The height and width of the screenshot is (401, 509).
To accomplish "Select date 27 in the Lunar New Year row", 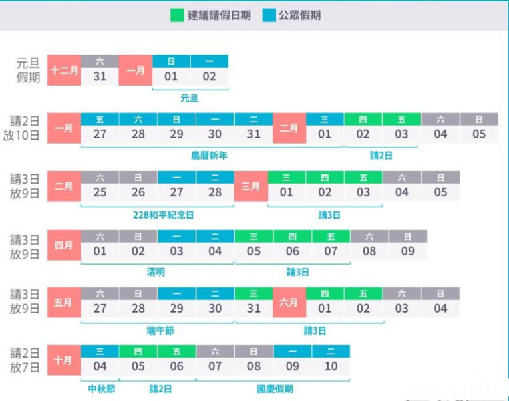I will pos(100,134).
